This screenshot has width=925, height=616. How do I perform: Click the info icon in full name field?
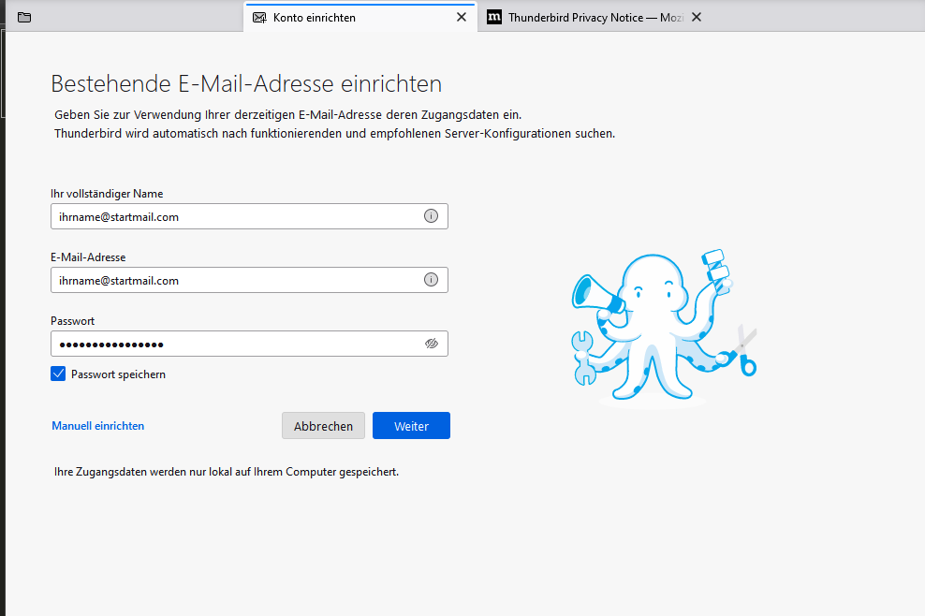(x=432, y=216)
